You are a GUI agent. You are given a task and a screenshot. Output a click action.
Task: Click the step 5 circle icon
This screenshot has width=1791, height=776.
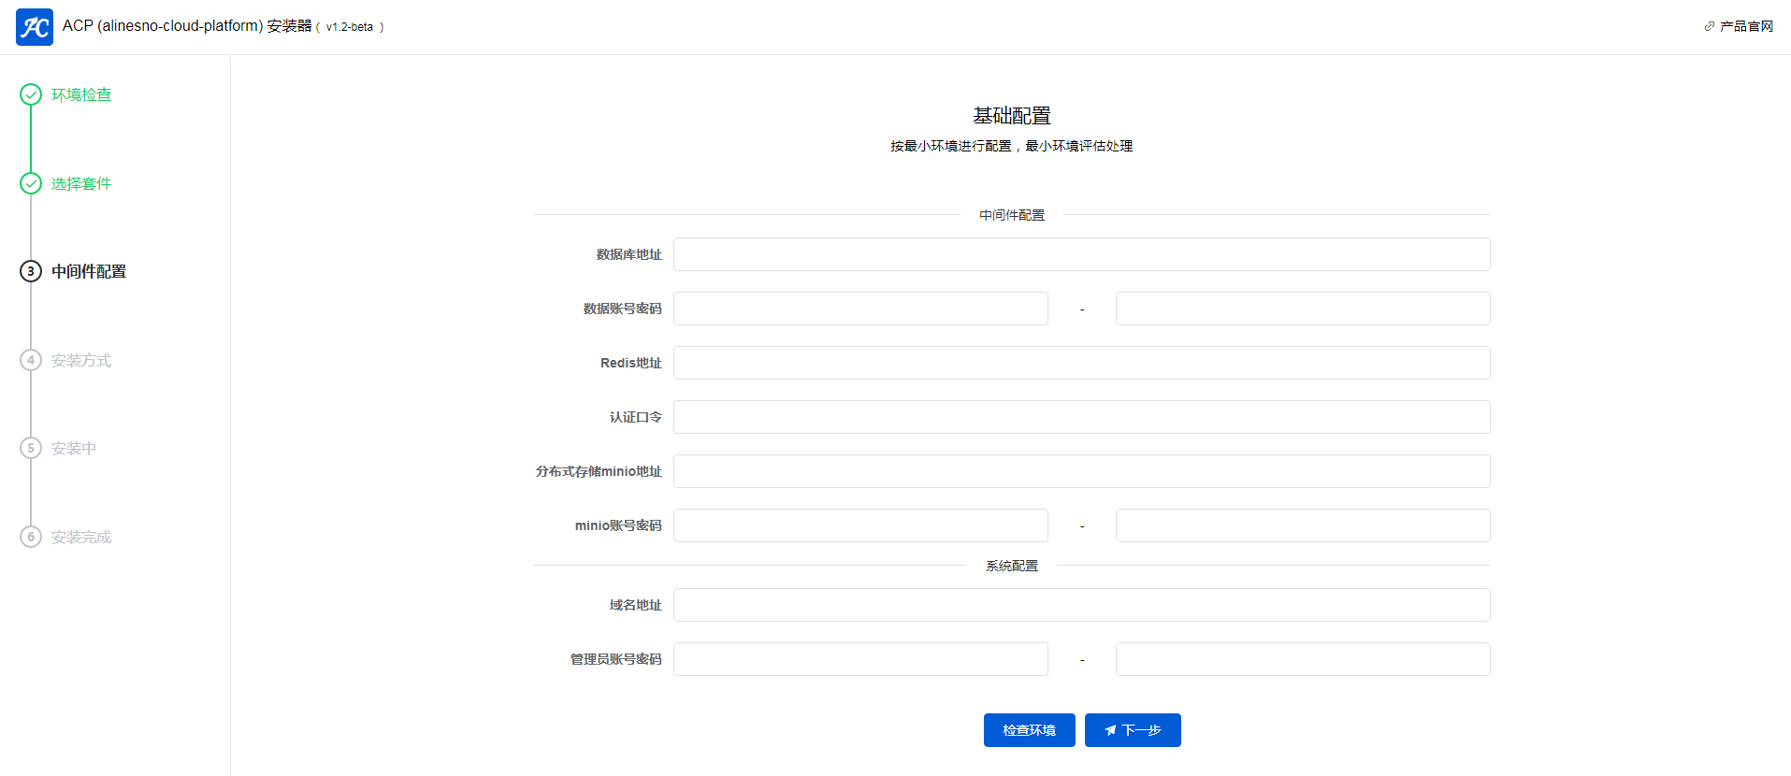pos(31,448)
